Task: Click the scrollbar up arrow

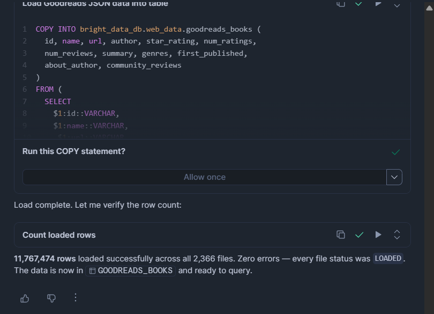Action: tap(429, 8)
